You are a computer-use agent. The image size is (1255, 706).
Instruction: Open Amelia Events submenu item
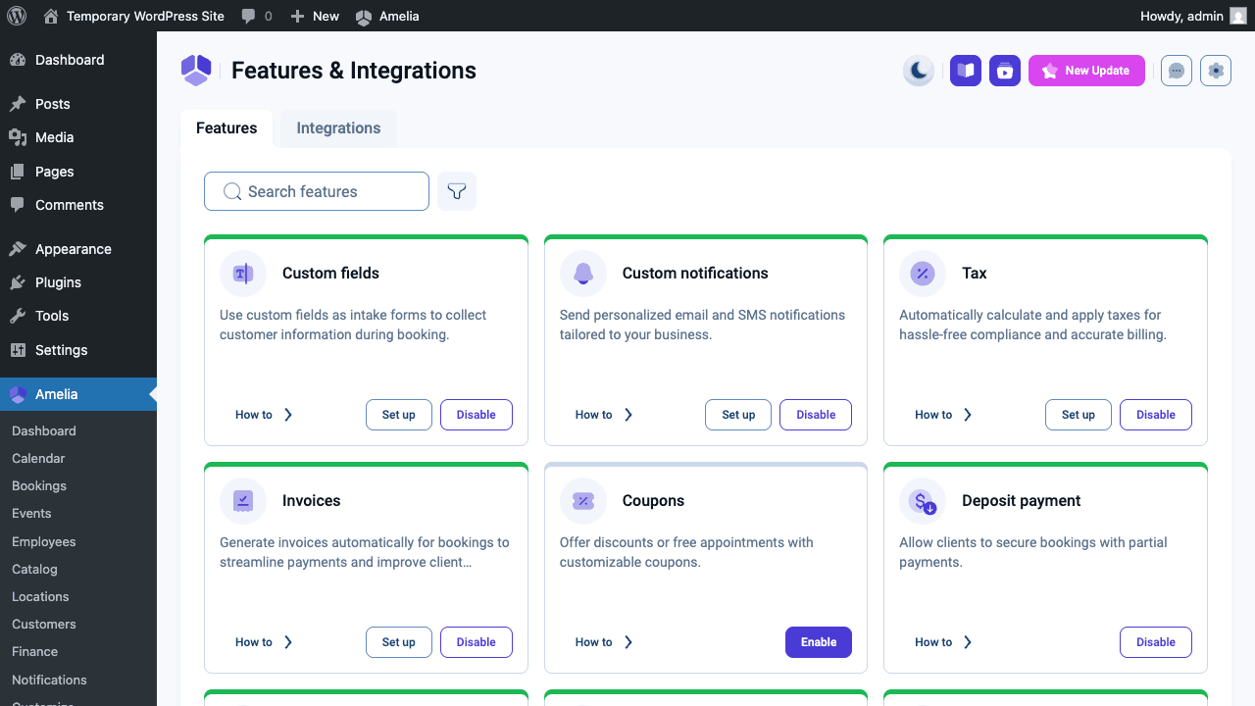[31, 513]
